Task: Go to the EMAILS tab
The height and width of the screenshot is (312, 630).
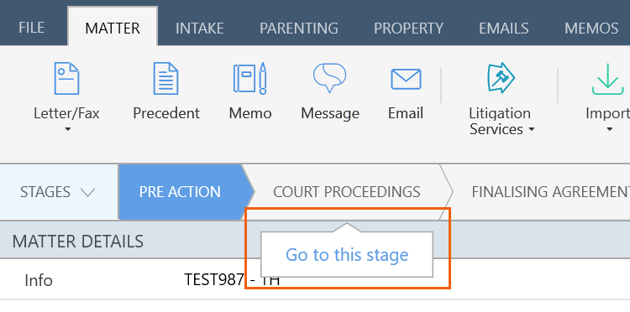Action: coord(503,28)
